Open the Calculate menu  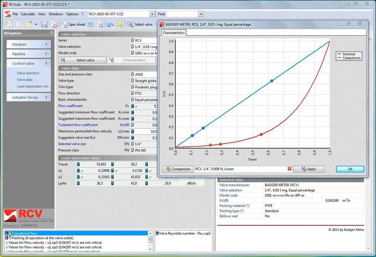28,14
